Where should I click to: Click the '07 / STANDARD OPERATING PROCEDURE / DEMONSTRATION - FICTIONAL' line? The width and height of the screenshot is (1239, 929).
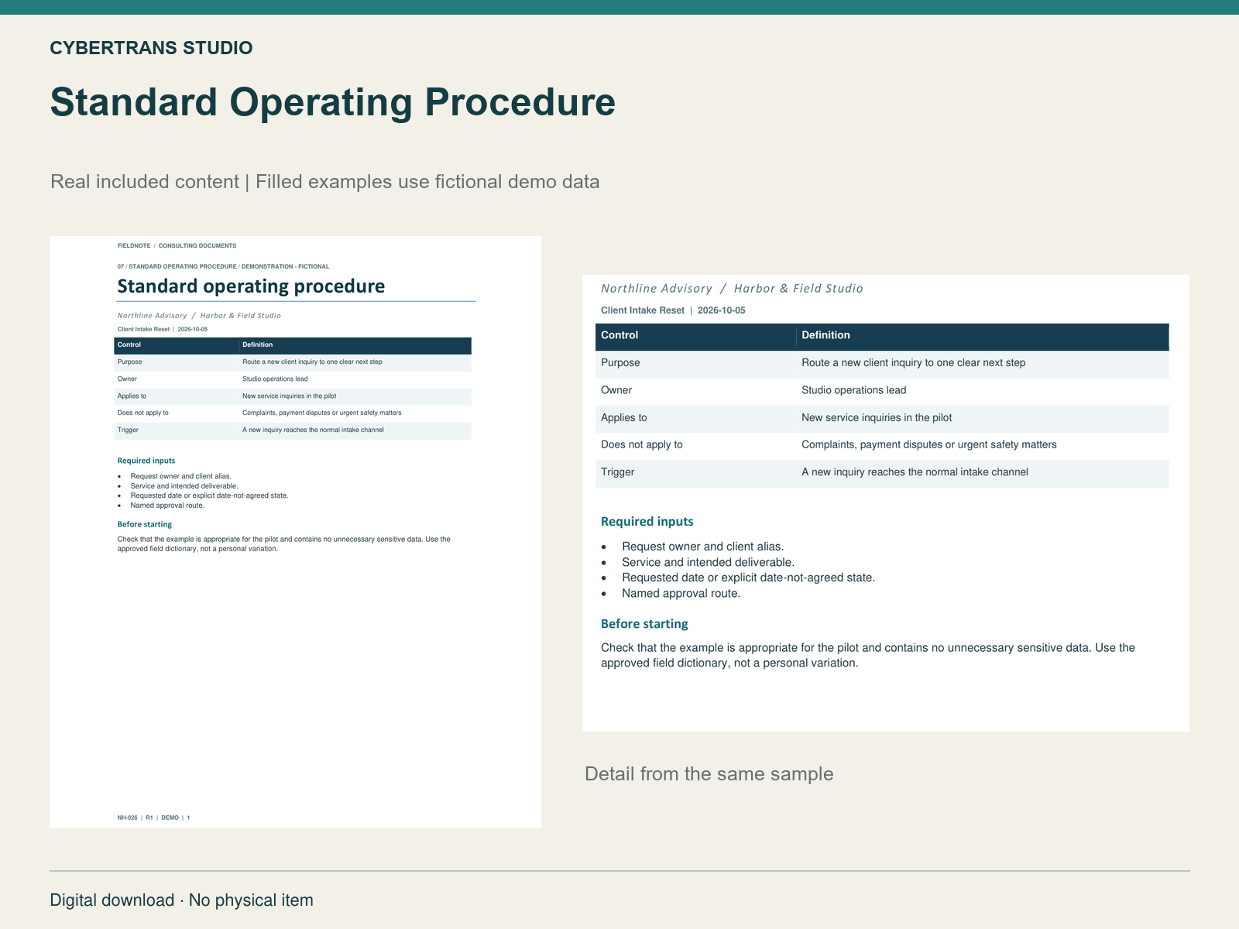click(223, 266)
